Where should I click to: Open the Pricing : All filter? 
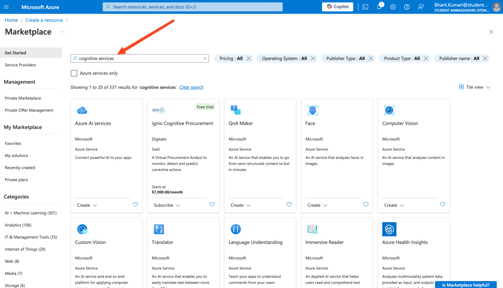point(231,59)
